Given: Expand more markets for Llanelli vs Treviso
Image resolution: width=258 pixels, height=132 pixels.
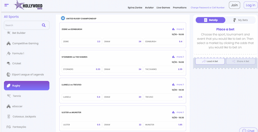Looking at the screenshot, I should coord(180,85).
